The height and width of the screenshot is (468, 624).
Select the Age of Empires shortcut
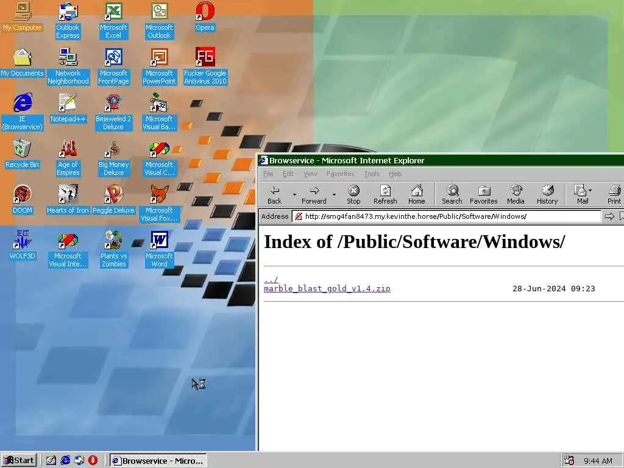click(x=68, y=158)
